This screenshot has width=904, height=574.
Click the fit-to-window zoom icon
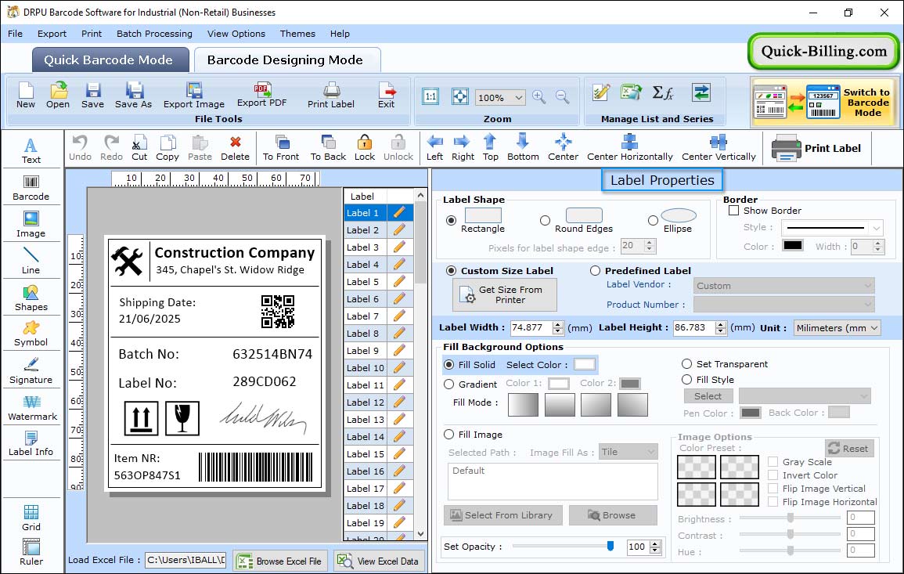coord(460,96)
